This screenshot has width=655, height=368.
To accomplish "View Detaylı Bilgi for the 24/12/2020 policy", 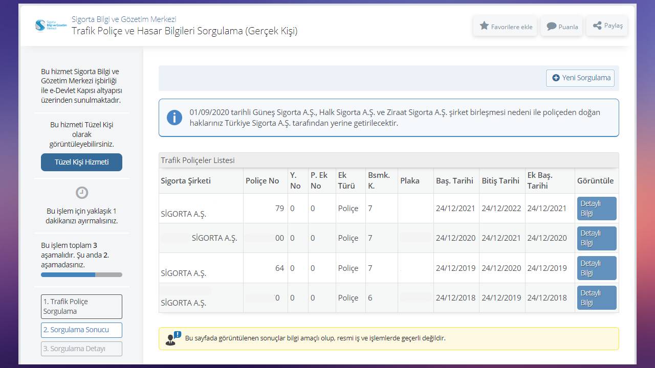I will [x=596, y=238].
